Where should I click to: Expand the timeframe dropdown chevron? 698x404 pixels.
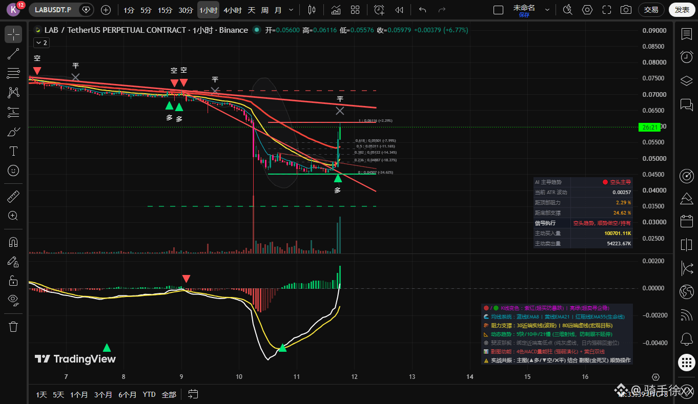(292, 10)
